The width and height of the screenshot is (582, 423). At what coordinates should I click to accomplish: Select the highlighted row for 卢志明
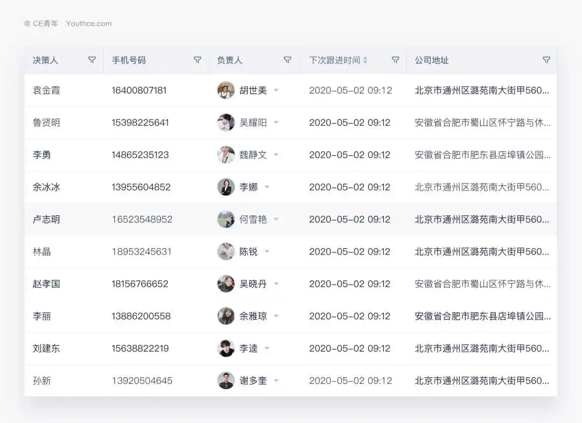pos(46,220)
